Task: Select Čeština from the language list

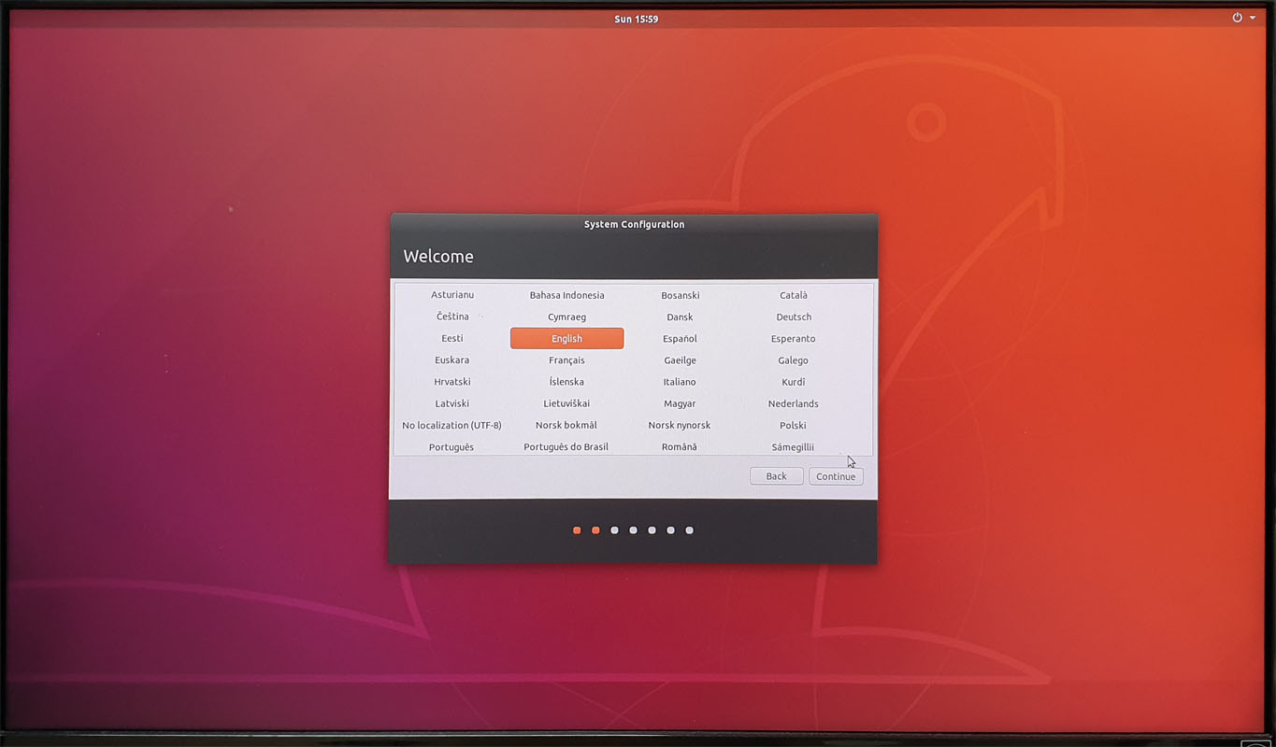Action: (x=452, y=317)
